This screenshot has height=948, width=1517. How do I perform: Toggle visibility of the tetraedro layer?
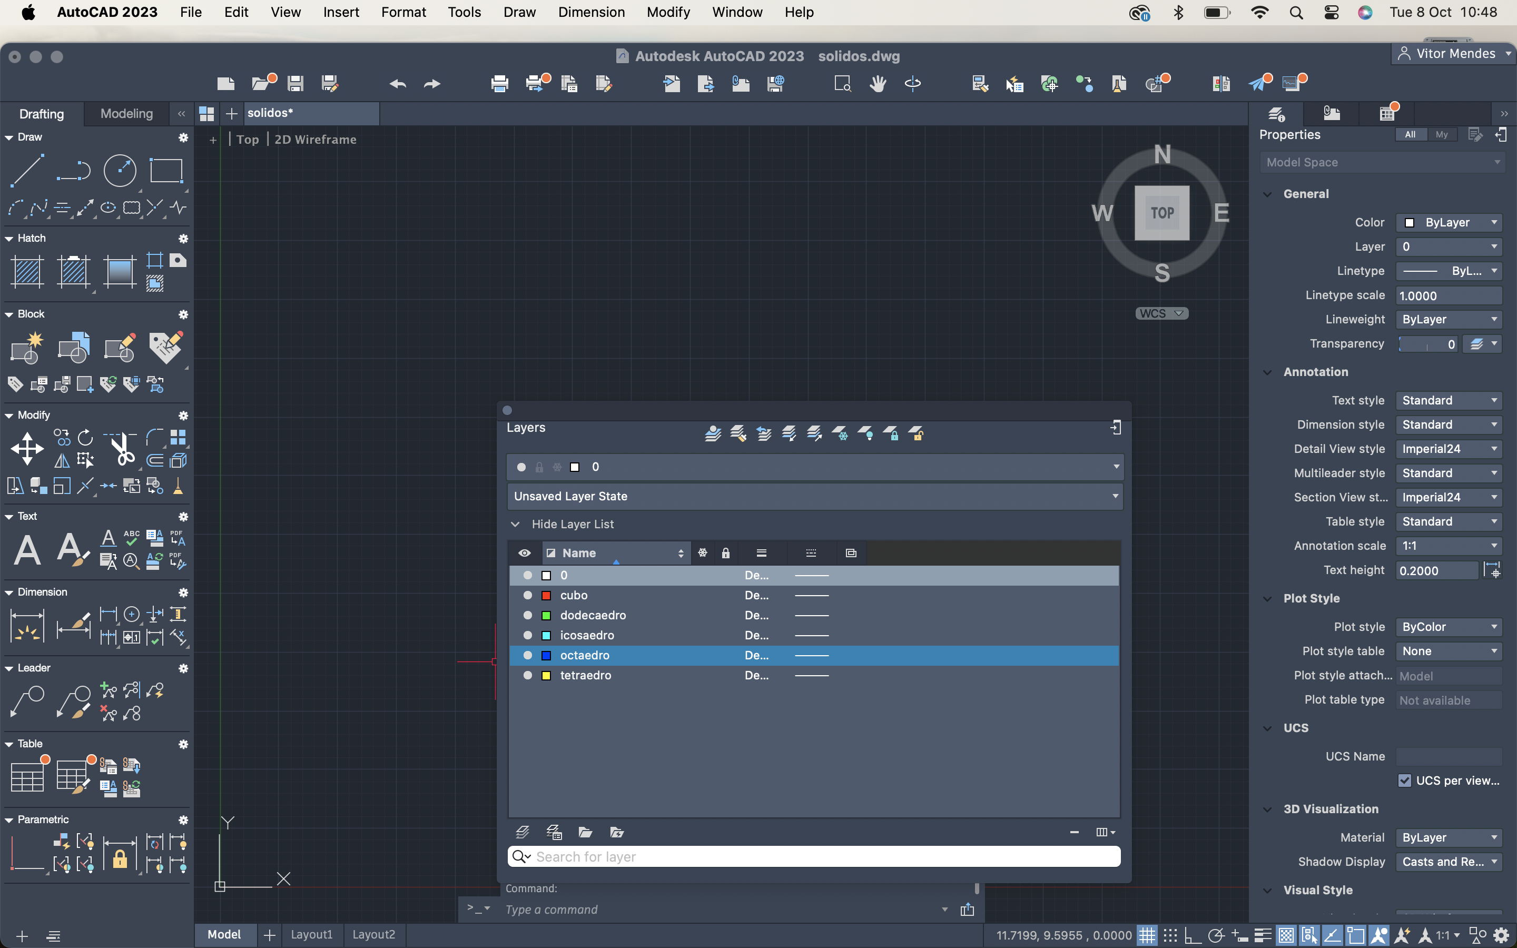[528, 675]
